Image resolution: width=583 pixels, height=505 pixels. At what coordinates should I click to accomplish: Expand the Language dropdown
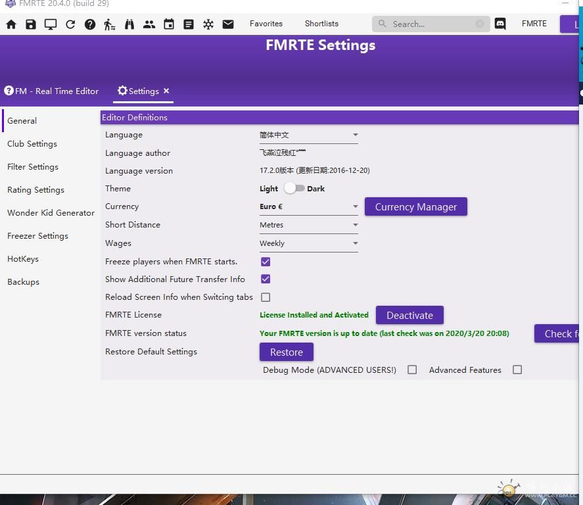(x=309, y=135)
